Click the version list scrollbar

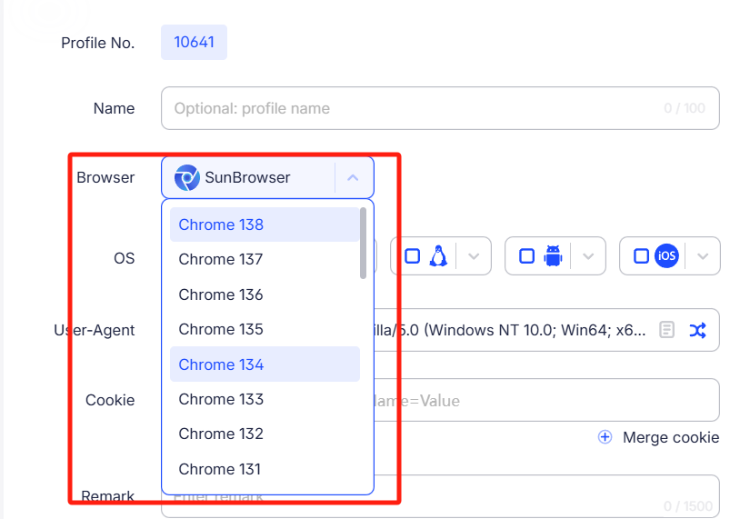click(363, 243)
